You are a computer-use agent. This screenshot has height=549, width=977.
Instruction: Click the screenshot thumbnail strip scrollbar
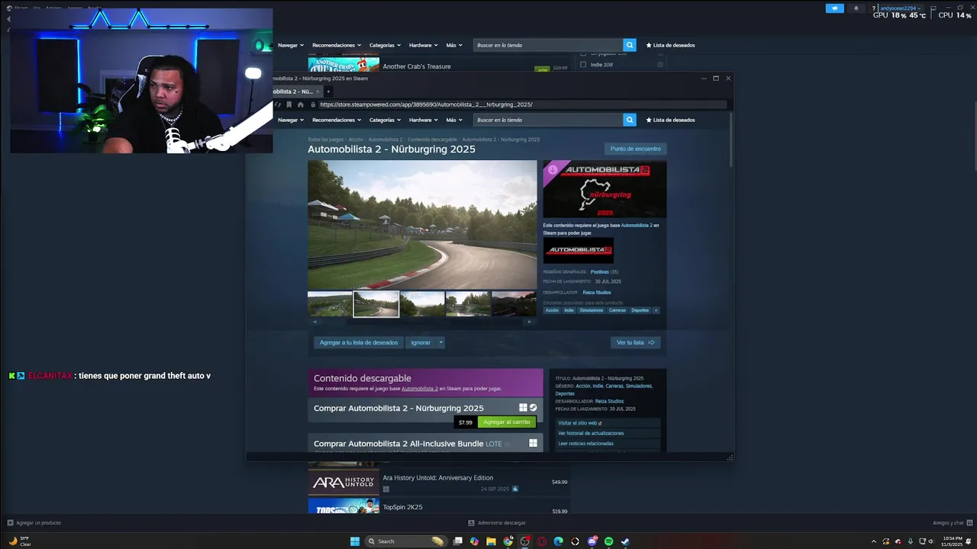422,322
